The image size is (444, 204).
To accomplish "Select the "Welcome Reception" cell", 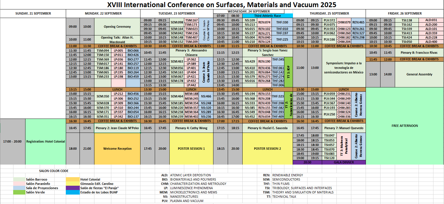I will (117, 149).
